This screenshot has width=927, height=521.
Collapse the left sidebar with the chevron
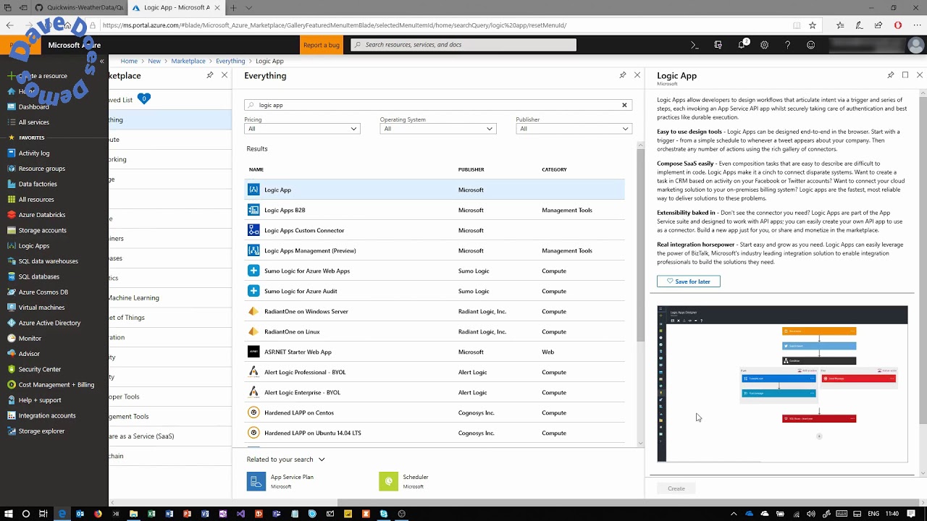101,61
